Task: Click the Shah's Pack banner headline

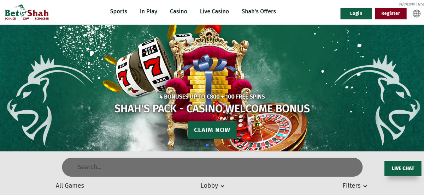Action: point(212,108)
